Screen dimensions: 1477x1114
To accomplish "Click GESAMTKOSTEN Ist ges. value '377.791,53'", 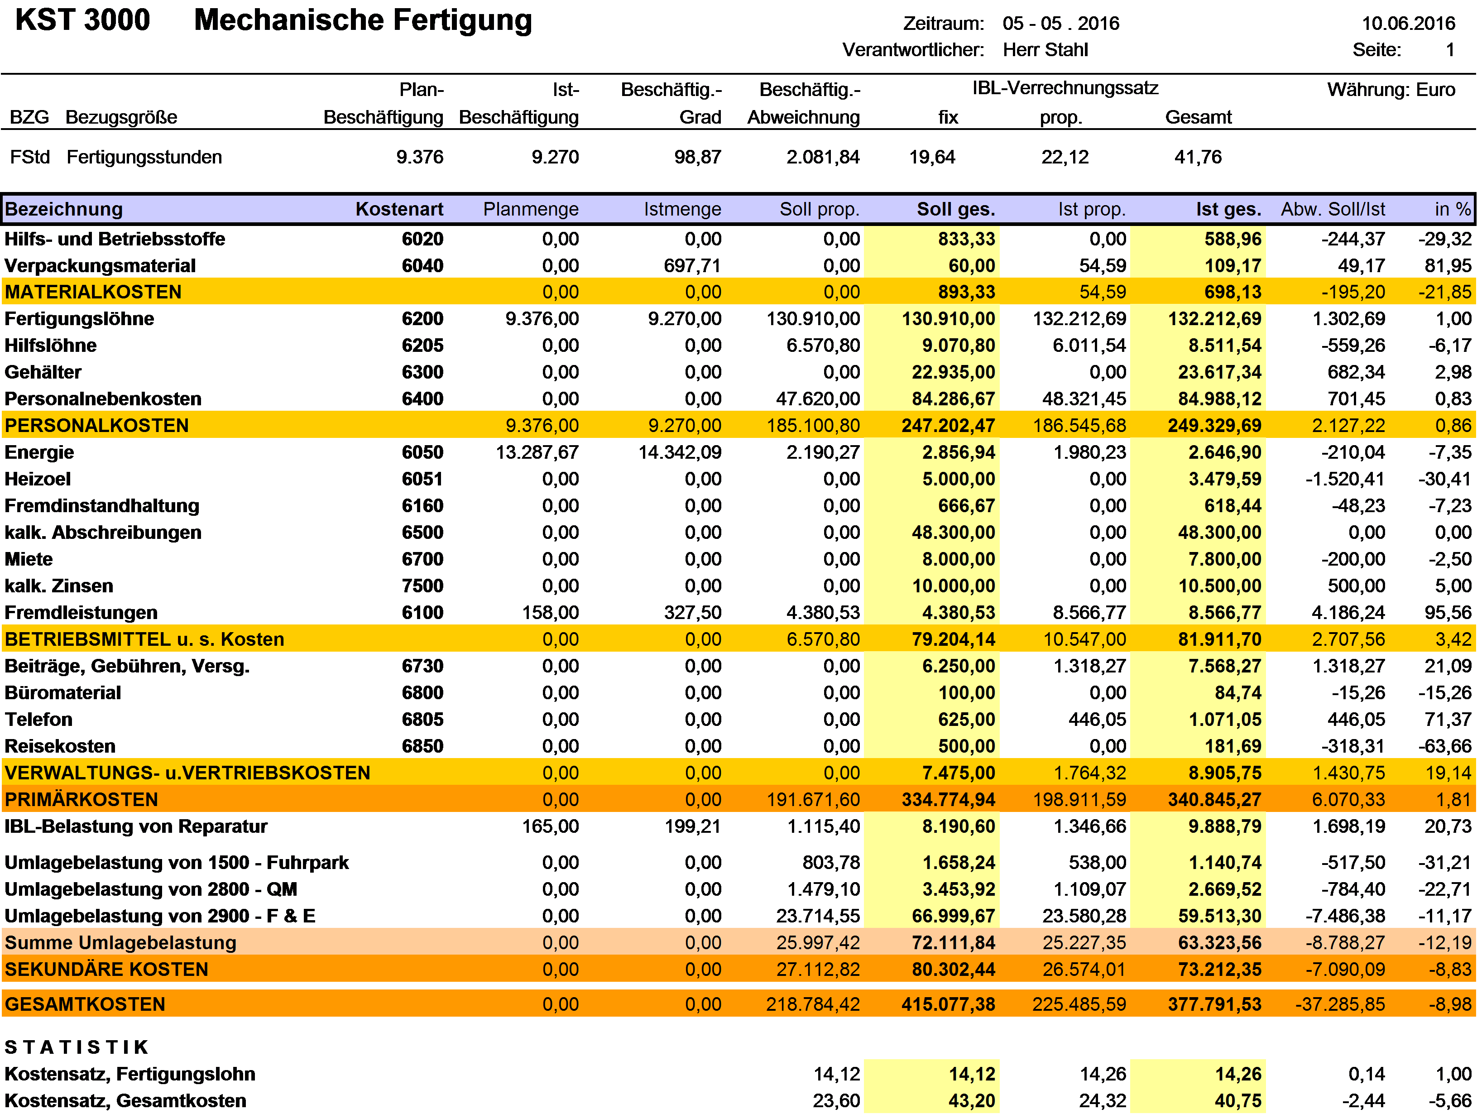I will (x=1214, y=1004).
